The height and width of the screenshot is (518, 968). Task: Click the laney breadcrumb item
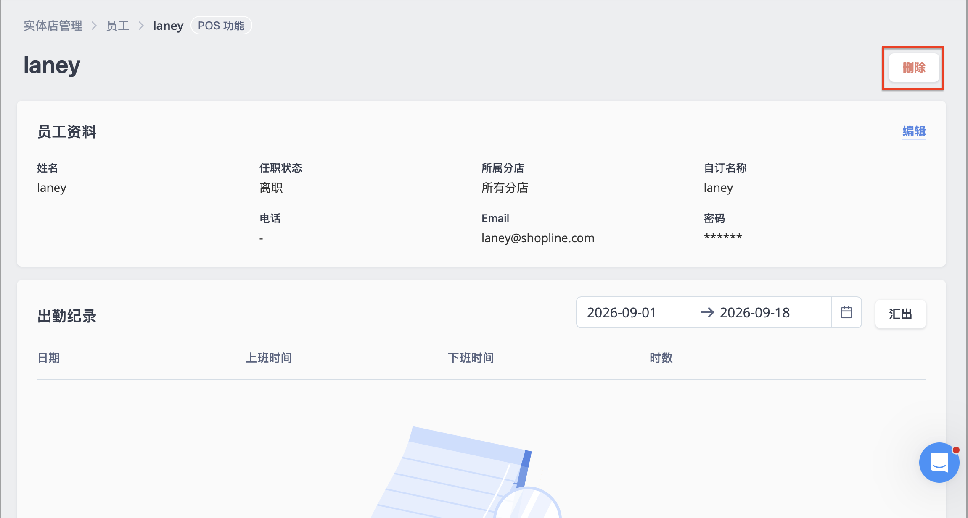pos(168,26)
